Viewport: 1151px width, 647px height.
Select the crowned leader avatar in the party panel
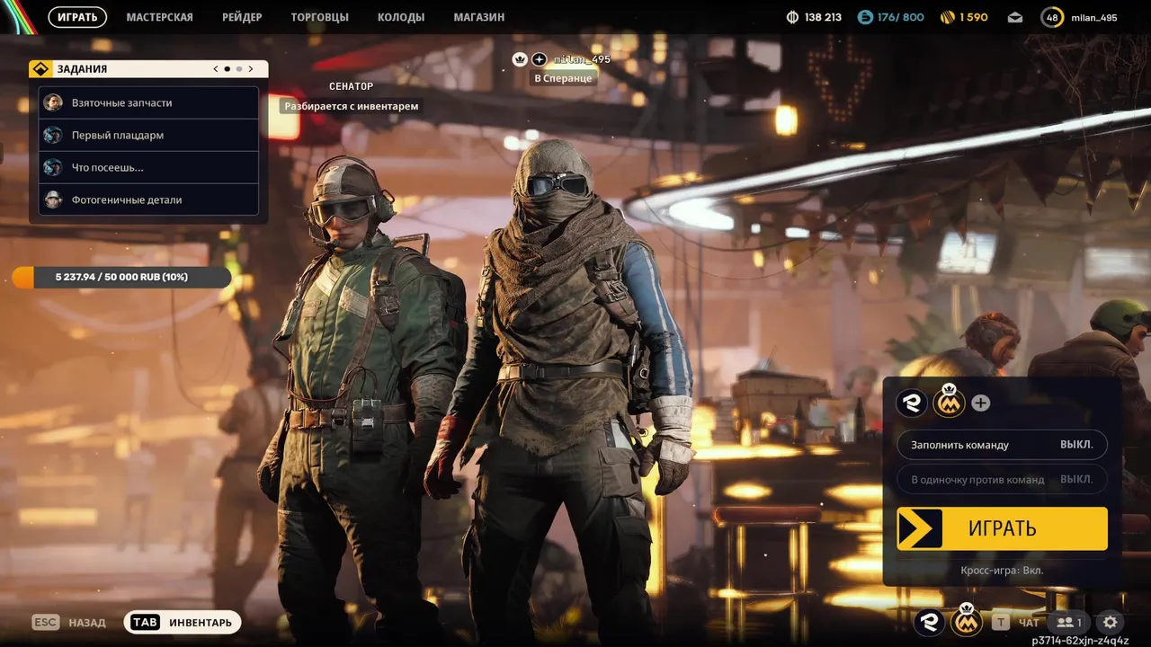pyautogui.click(x=949, y=401)
